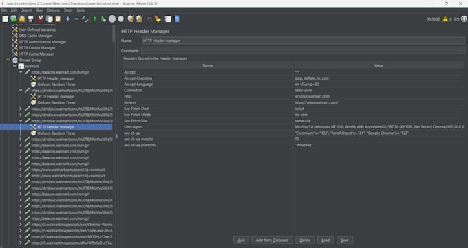This screenshot has height=248, width=468.
Task: Open the Run menu
Action: pyautogui.click(x=39, y=10)
